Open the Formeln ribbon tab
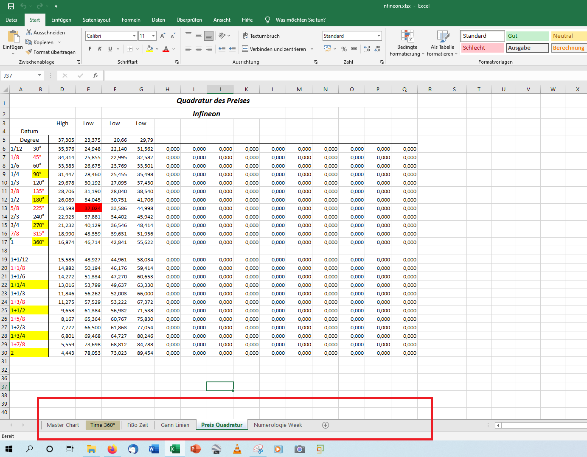Image resolution: width=587 pixels, height=457 pixels. point(131,20)
